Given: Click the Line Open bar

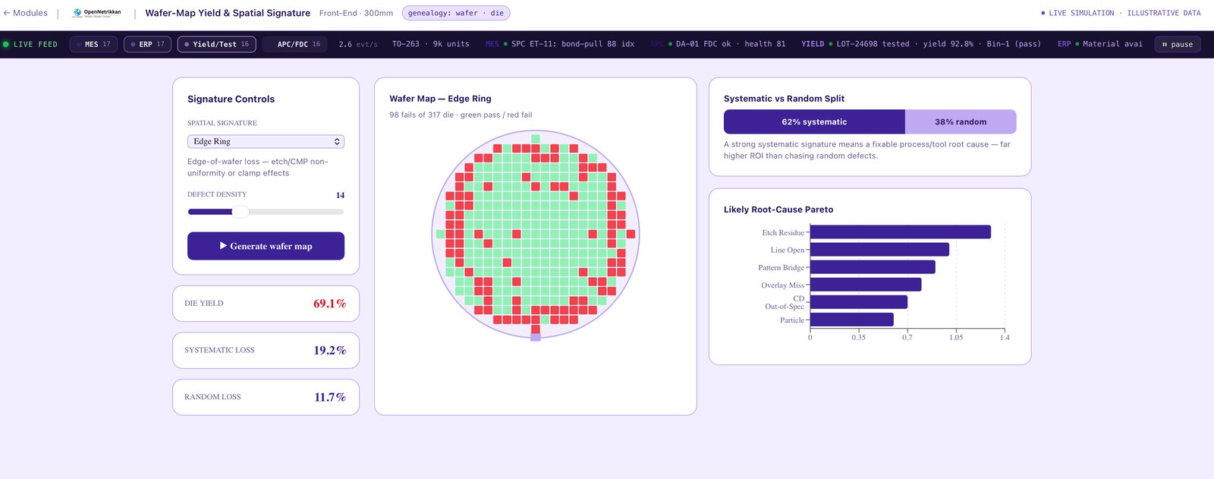Looking at the screenshot, I should coord(879,250).
